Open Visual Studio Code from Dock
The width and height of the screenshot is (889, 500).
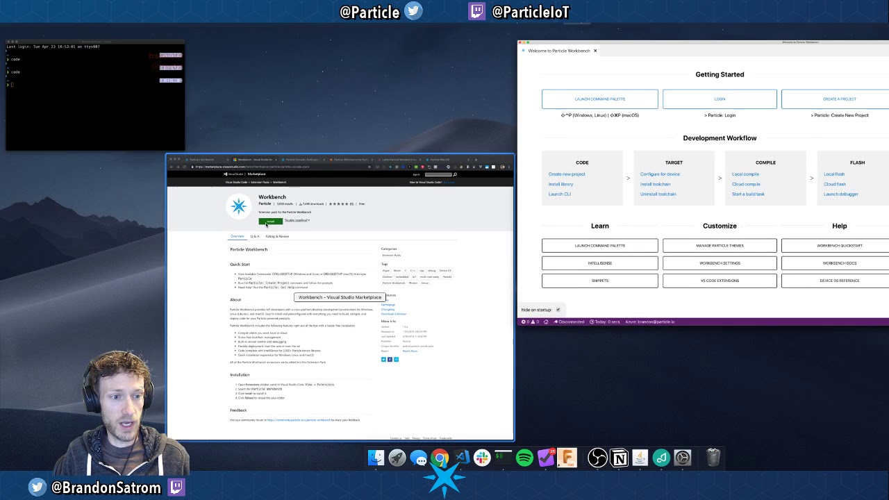461,458
